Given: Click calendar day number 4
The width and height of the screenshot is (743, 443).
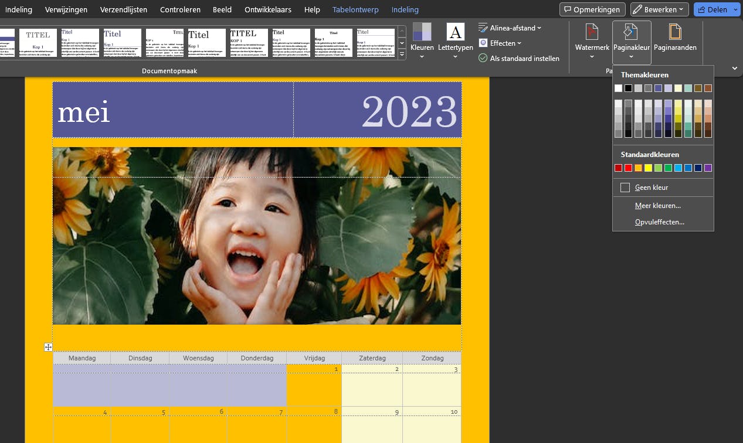Looking at the screenshot, I should coord(105,413).
